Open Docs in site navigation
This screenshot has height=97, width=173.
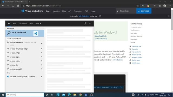pos(48,11)
